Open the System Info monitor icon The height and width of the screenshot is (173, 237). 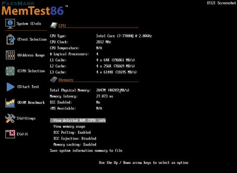coord(10,24)
